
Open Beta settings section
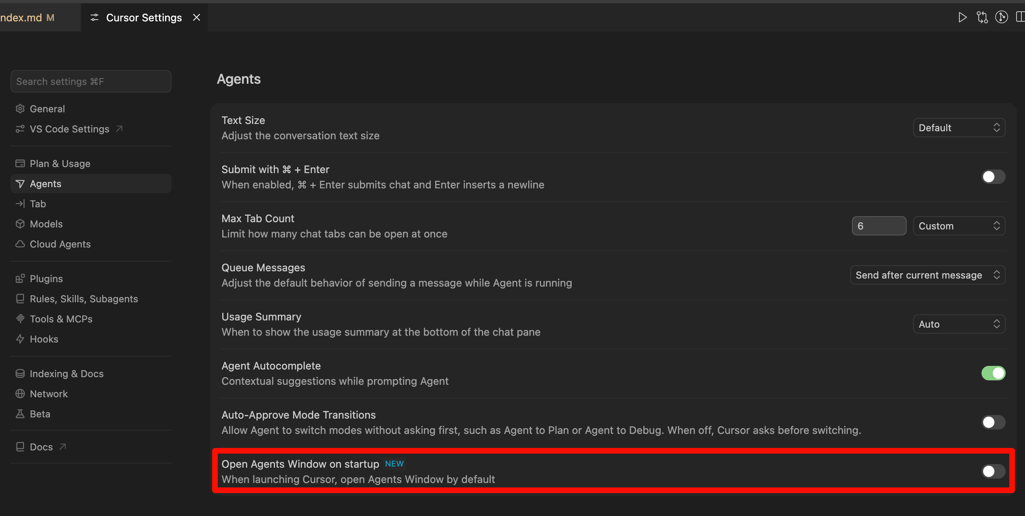coord(91,414)
